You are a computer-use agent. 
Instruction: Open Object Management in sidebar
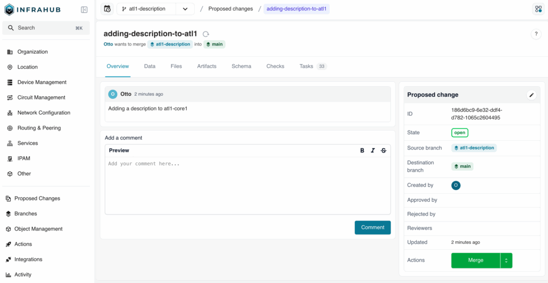click(39, 229)
